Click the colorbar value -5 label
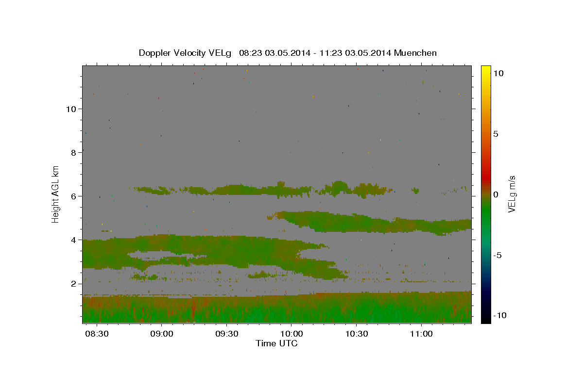 click(x=497, y=255)
